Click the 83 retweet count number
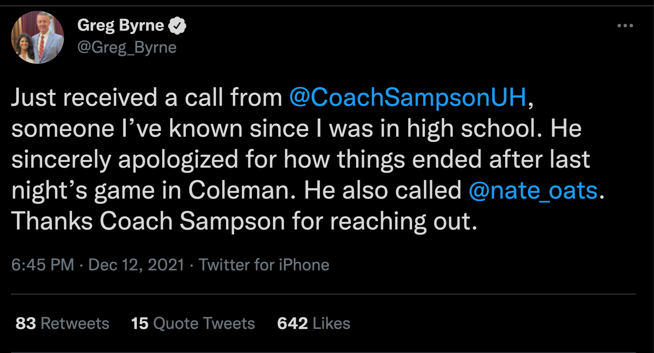Screen dimensions: 654x353 point(26,323)
